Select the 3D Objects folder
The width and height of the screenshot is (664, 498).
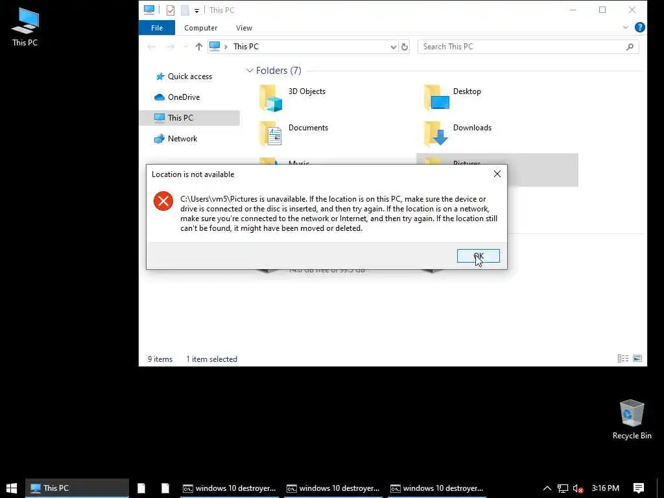click(x=292, y=98)
